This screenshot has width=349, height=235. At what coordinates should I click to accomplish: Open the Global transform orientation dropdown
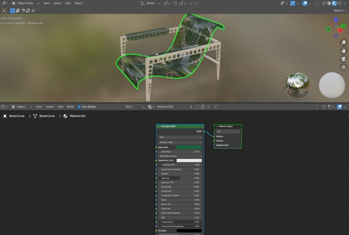coord(150,3)
